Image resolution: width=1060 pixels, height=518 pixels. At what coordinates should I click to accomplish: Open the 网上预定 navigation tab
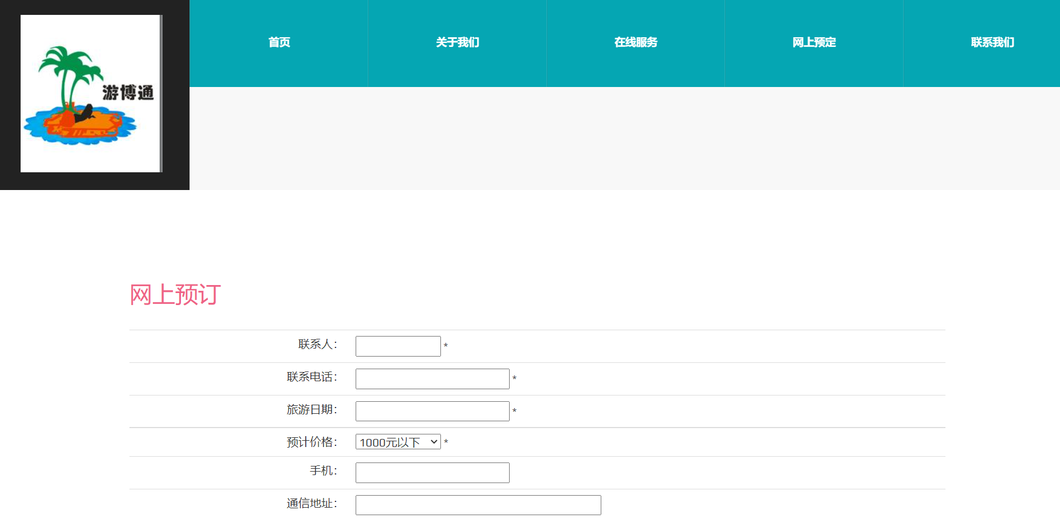[x=814, y=42]
